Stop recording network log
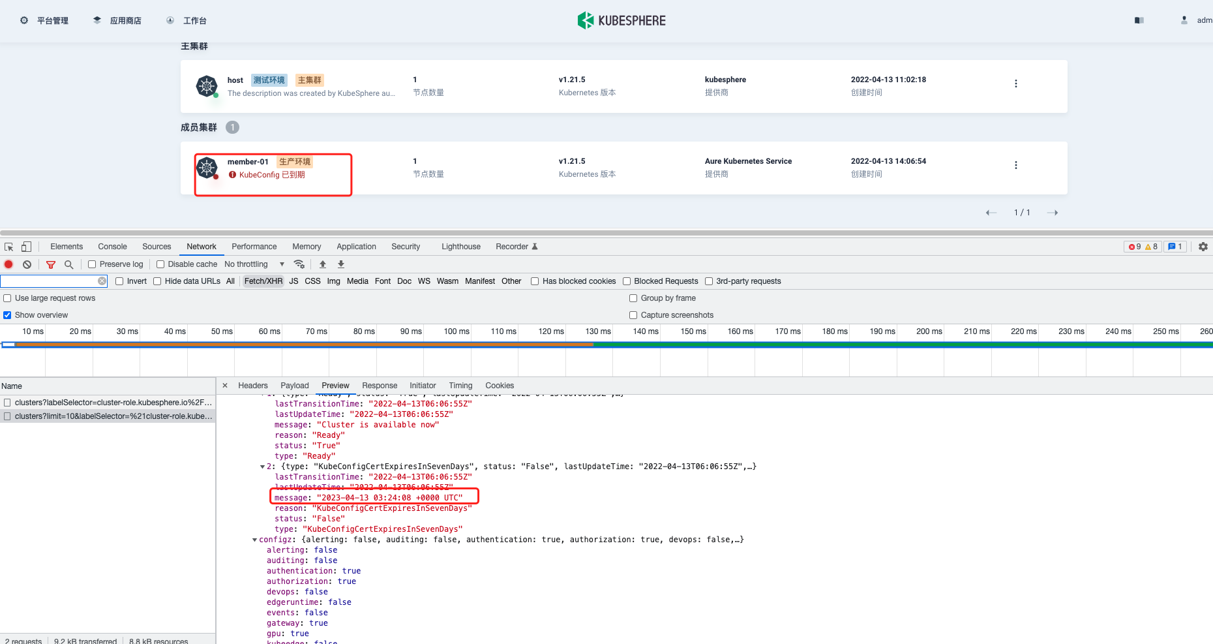Image resolution: width=1213 pixels, height=644 pixels. click(9, 264)
